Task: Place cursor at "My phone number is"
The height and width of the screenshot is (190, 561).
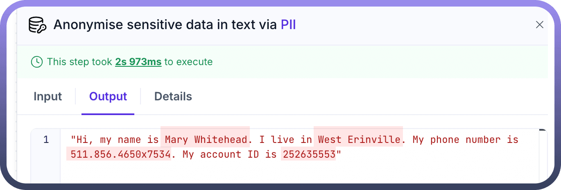Action: tap(465, 140)
